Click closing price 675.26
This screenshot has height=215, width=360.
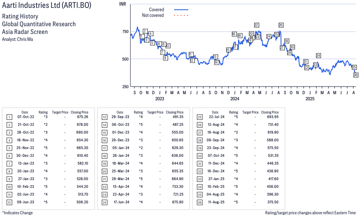(83, 117)
